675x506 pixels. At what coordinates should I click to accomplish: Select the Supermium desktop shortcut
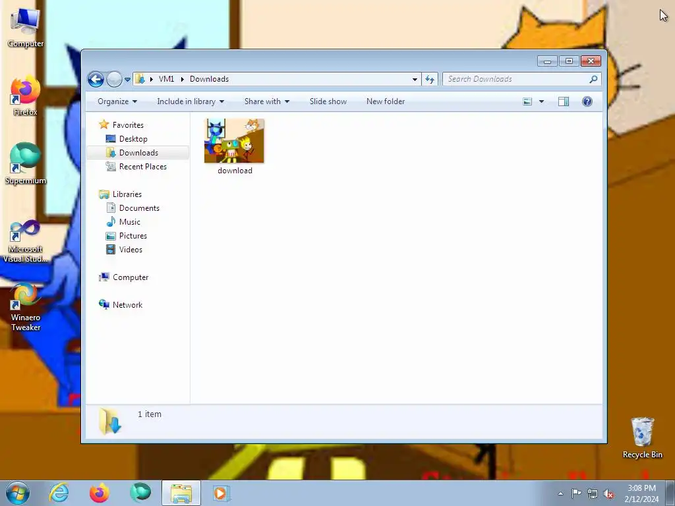pyautogui.click(x=26, y=164)
